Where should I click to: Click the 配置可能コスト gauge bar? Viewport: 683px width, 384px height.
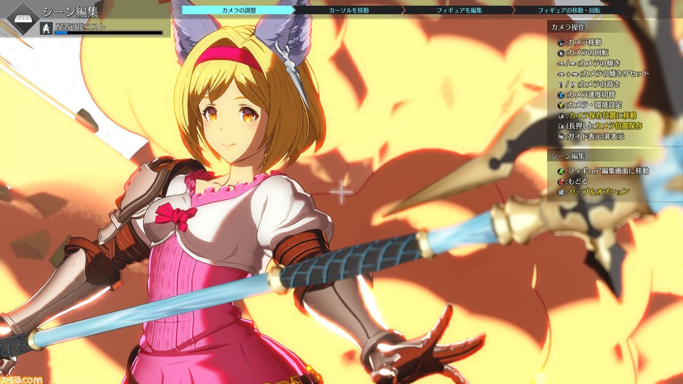tap(108, 33)
